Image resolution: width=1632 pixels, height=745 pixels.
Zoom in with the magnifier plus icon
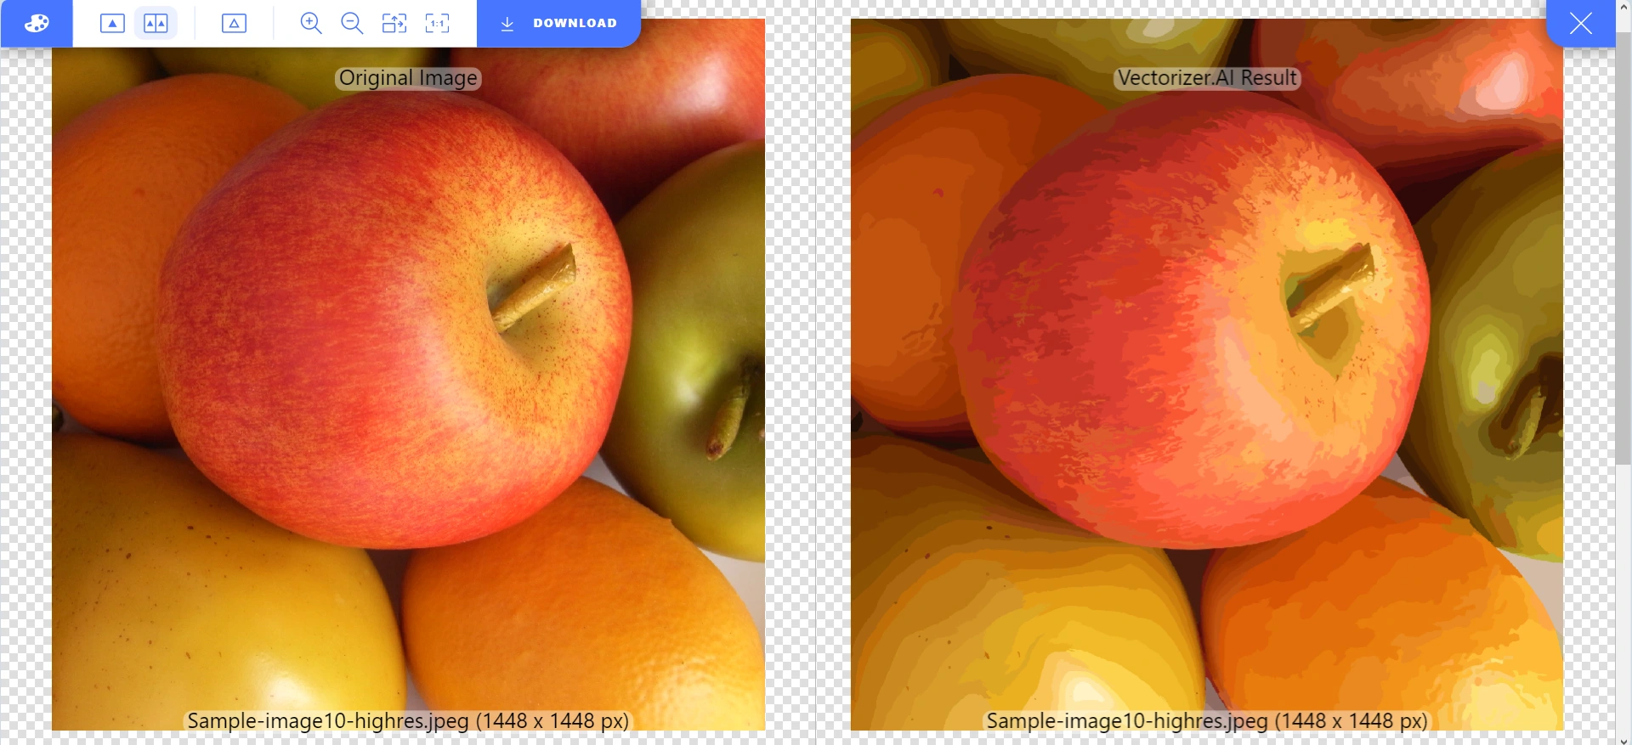tap(311, 23)
